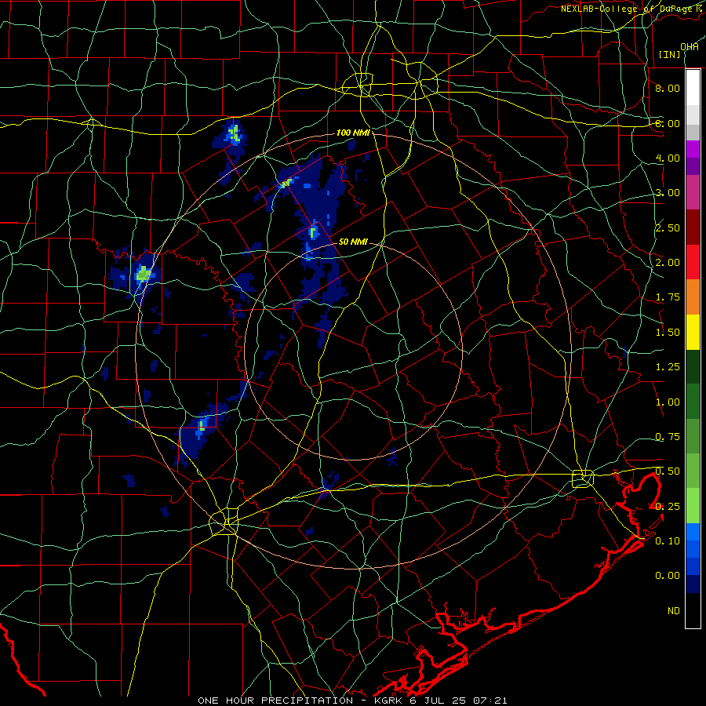
Task: Click the 0.50 scale label
Action: pyautogui.click(x=668, y=471)
